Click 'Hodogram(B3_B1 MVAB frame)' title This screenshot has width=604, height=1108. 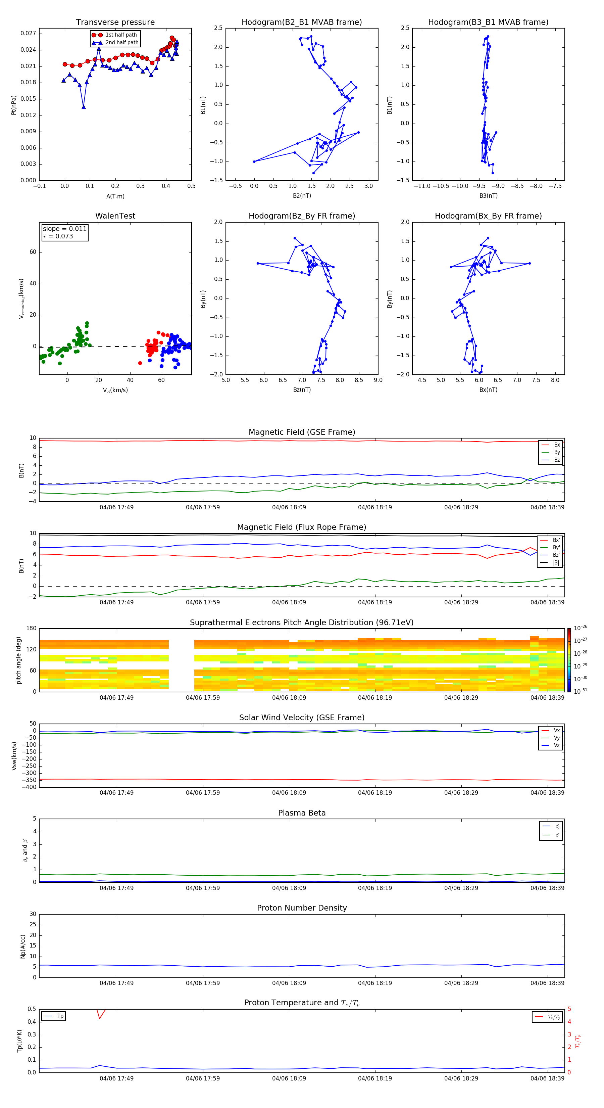coord(488,22)
